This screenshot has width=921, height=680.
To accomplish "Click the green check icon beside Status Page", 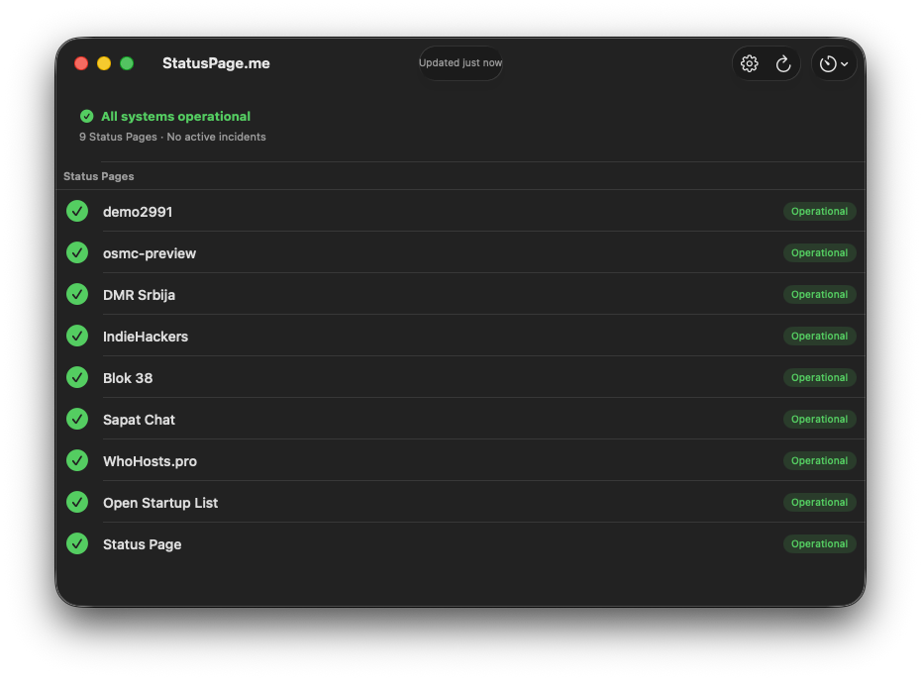I will pos(77,543).
